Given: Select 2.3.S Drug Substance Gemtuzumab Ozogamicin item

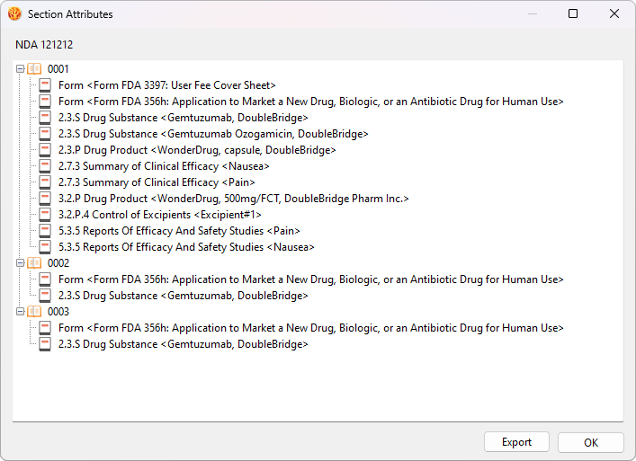Looking at the screenshot, I should coord(213,134).
